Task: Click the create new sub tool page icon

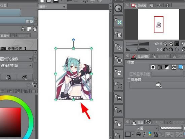Action: 29,29
